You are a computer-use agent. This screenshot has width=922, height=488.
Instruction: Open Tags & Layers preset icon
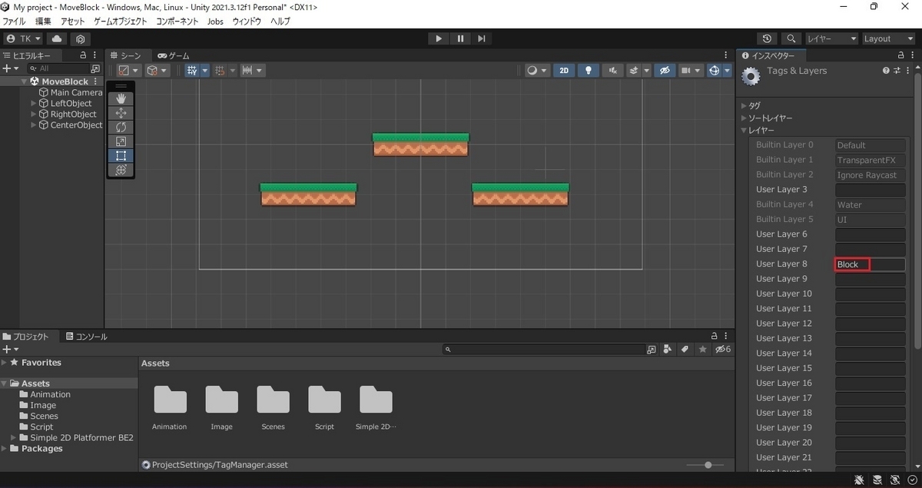(896, 71)
